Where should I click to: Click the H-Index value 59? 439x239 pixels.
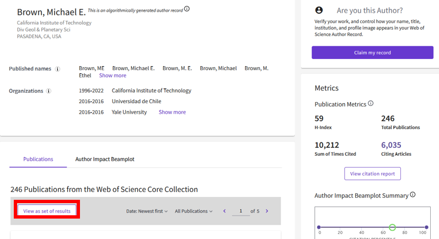click(319, 119)
